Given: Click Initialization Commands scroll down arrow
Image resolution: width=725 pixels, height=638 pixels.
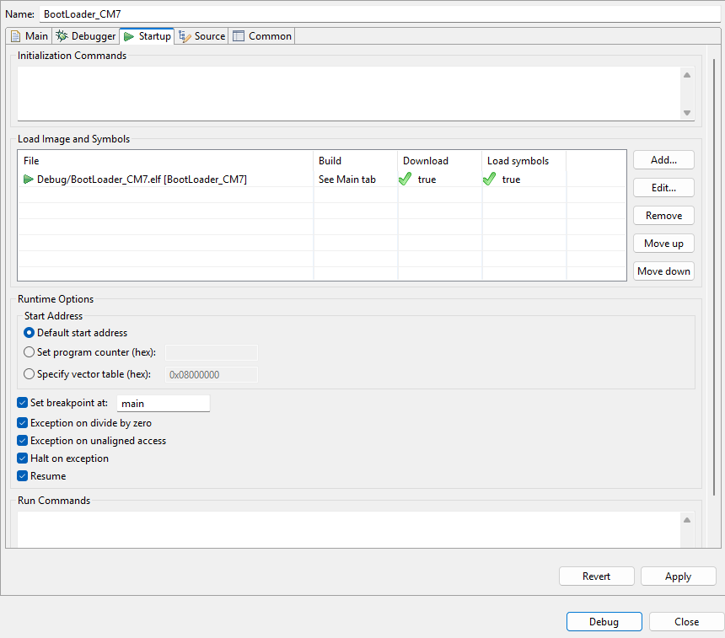Looking at the screenshot, I should [x=687, y=113].
